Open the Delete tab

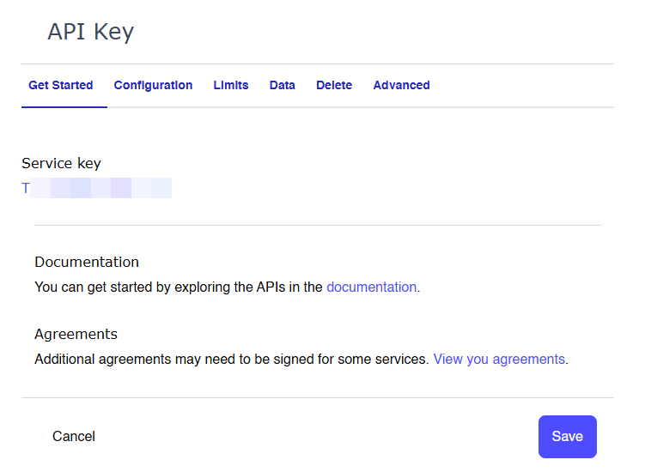[334, 85]
